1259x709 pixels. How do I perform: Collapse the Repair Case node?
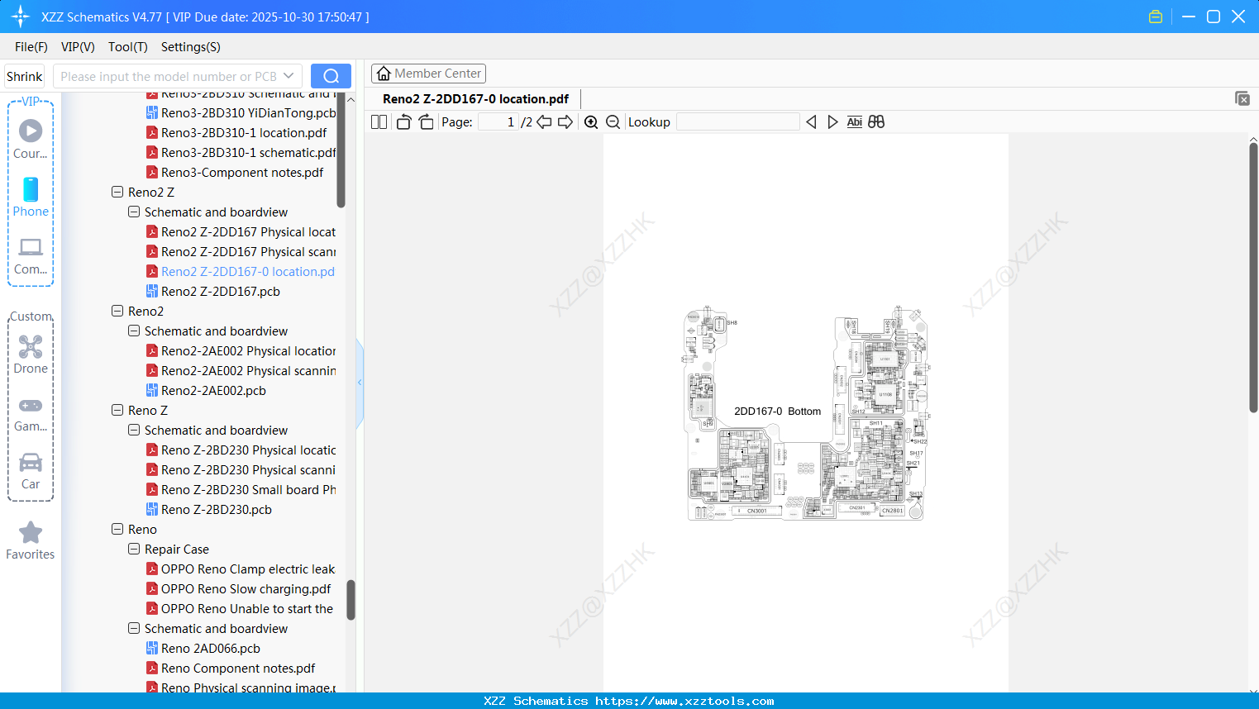[x=134, y=549]
